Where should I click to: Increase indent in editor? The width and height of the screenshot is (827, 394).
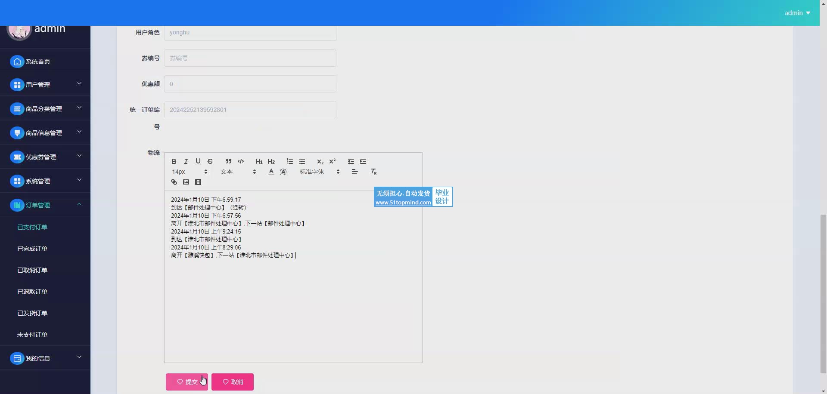(363, 161)
